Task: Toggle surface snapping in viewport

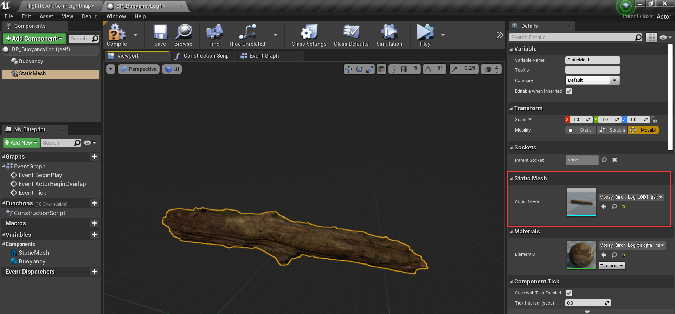Action: (394, 69)
